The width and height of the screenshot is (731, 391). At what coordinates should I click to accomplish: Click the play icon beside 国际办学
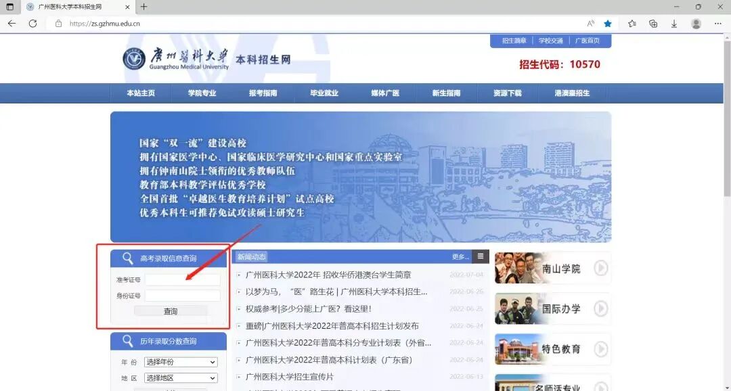(601, 309)
